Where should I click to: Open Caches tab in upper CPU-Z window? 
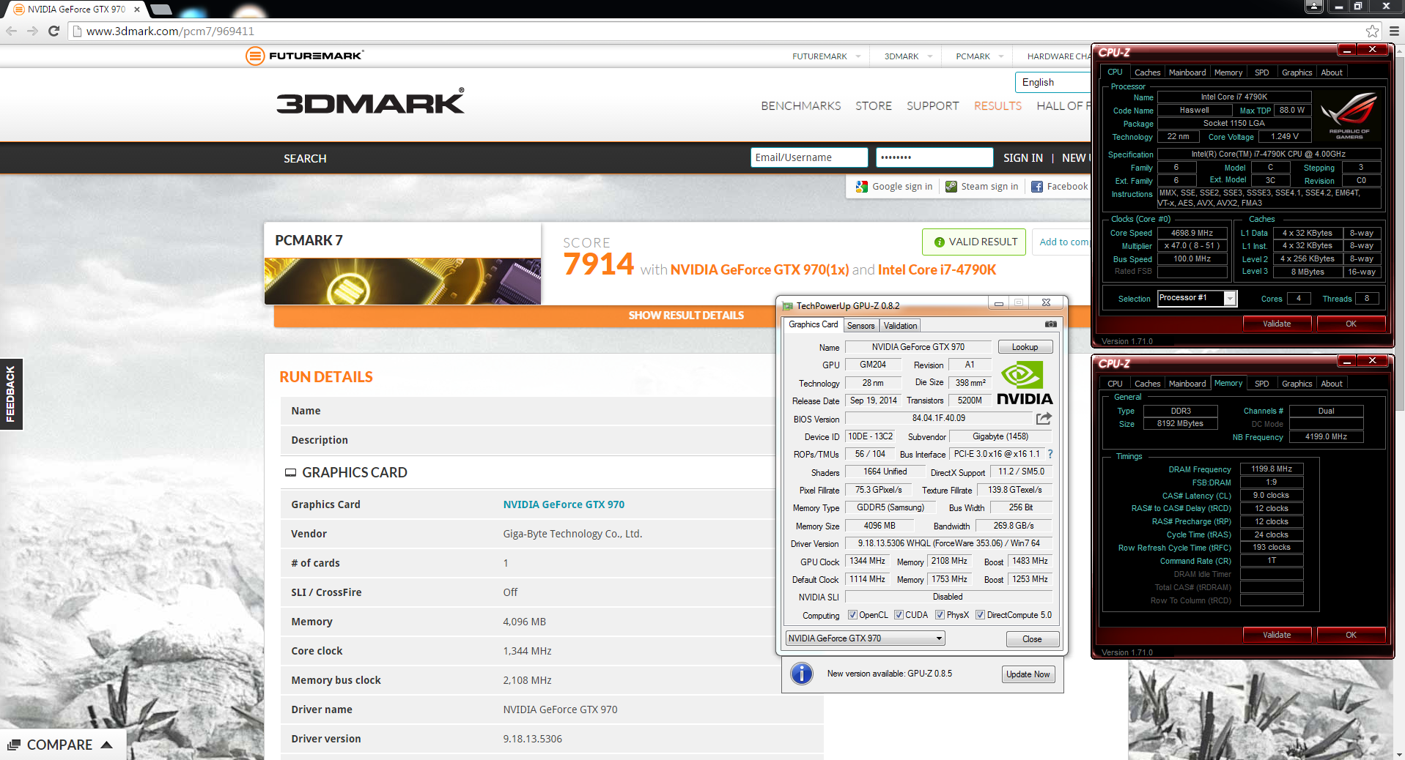tap(1147, 72)
